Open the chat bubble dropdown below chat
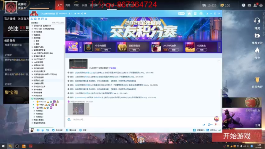Image resolution: width=265 pixels, height=149 pixels. (x=210, y=125)
